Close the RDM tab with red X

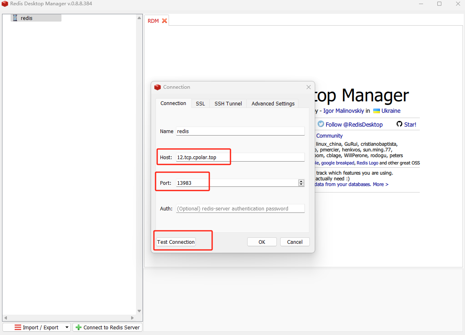[x=165, y=21]
